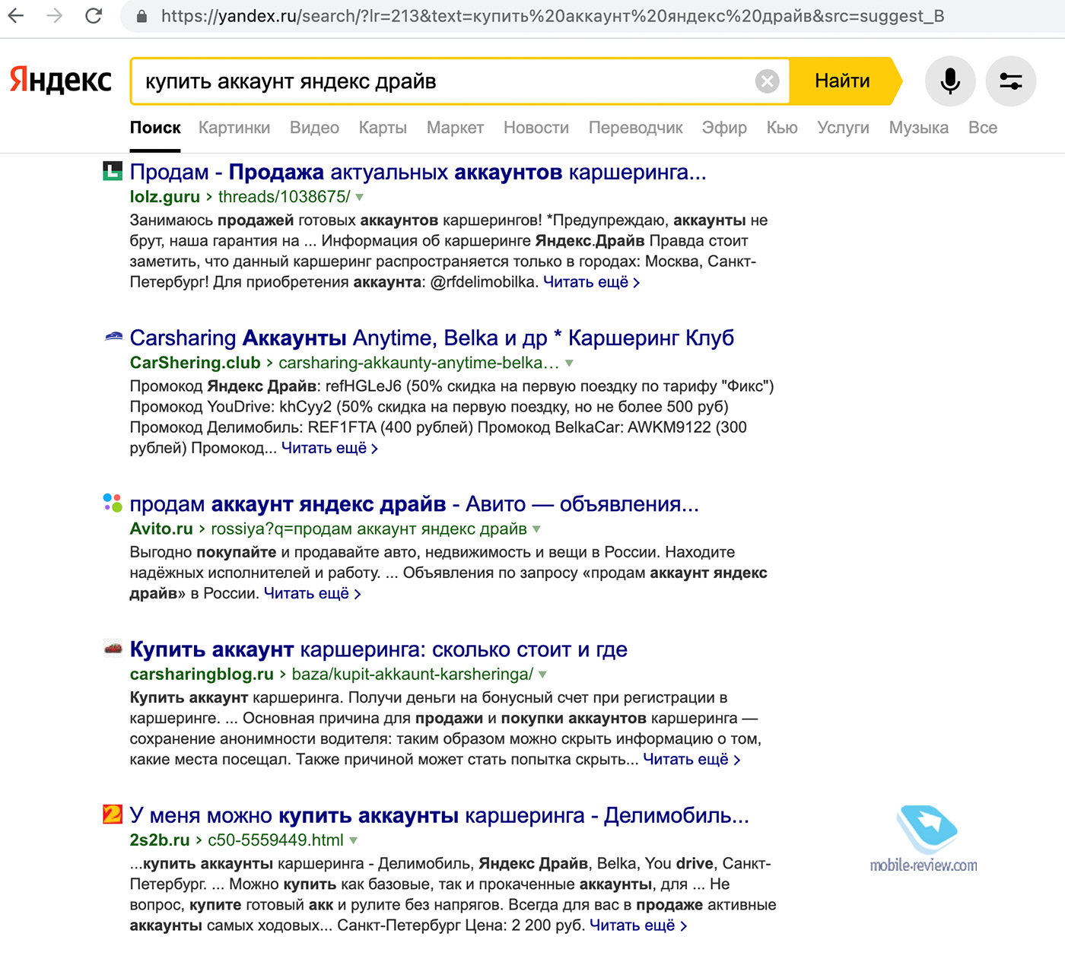Open result Carsharing Аккаунты Anytime, Belka
This screenshot has width=1065, height=962.
pos(432,338)
